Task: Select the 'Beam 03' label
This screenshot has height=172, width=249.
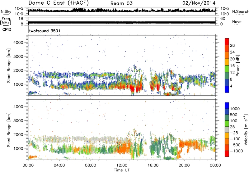Action: pyautogui.click(x=121, y=3)
